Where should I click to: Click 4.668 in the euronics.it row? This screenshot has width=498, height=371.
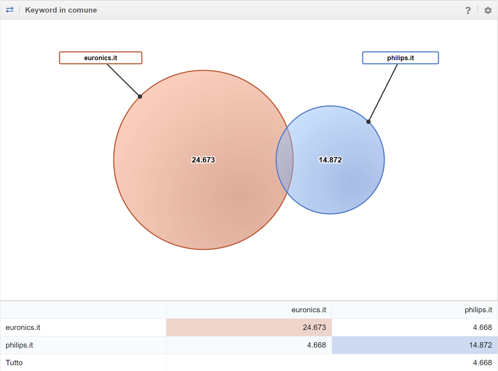coord(482,327)
